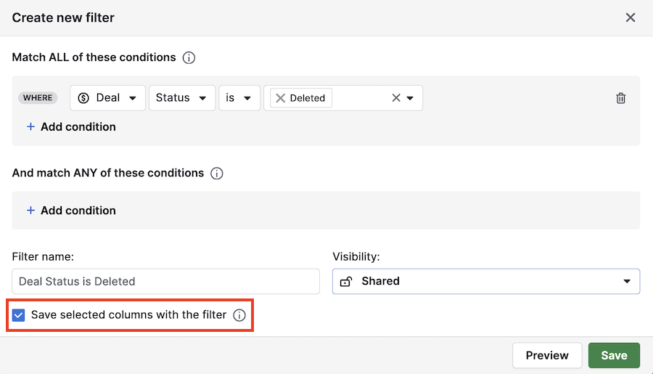This screenshot has height=374, width=653.
Task: Open the Status field dropdown
Action: click(181, 98)
